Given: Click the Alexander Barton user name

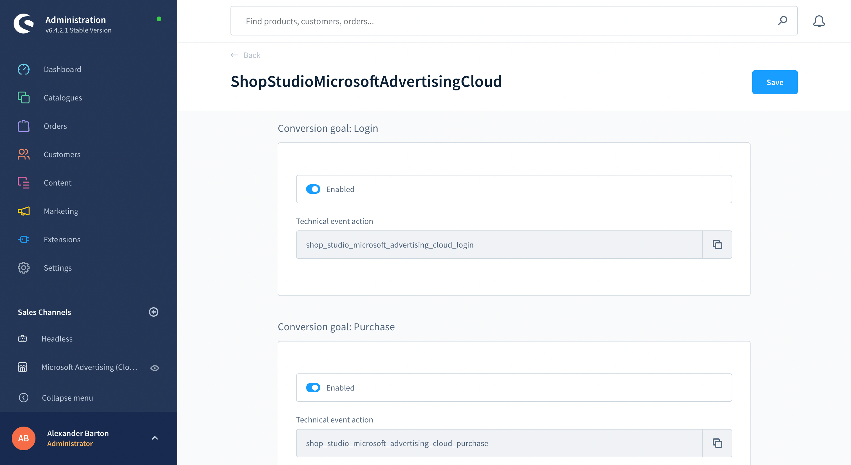Looking at the screenshot, I should click(x=78, y=433).
